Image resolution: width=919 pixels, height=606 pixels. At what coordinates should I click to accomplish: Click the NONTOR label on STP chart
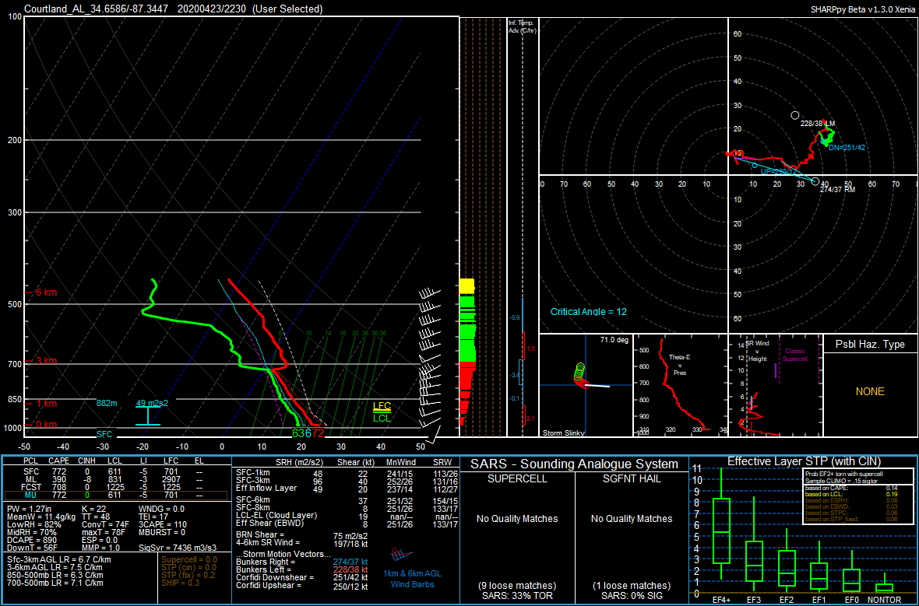click(885, 600)
